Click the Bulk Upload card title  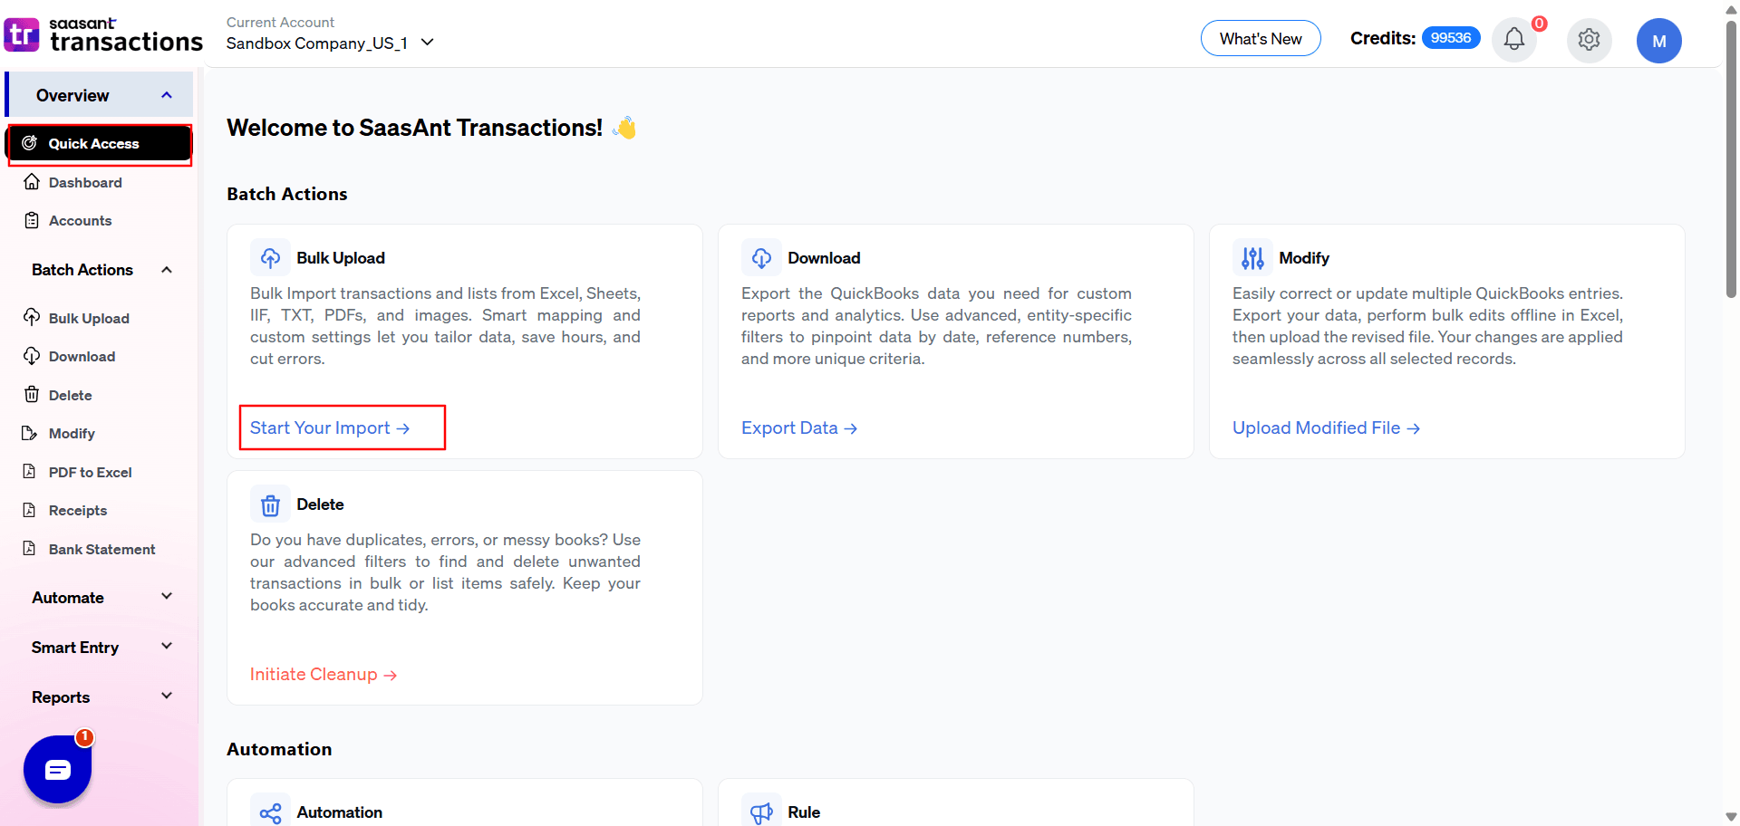(341, 258)
